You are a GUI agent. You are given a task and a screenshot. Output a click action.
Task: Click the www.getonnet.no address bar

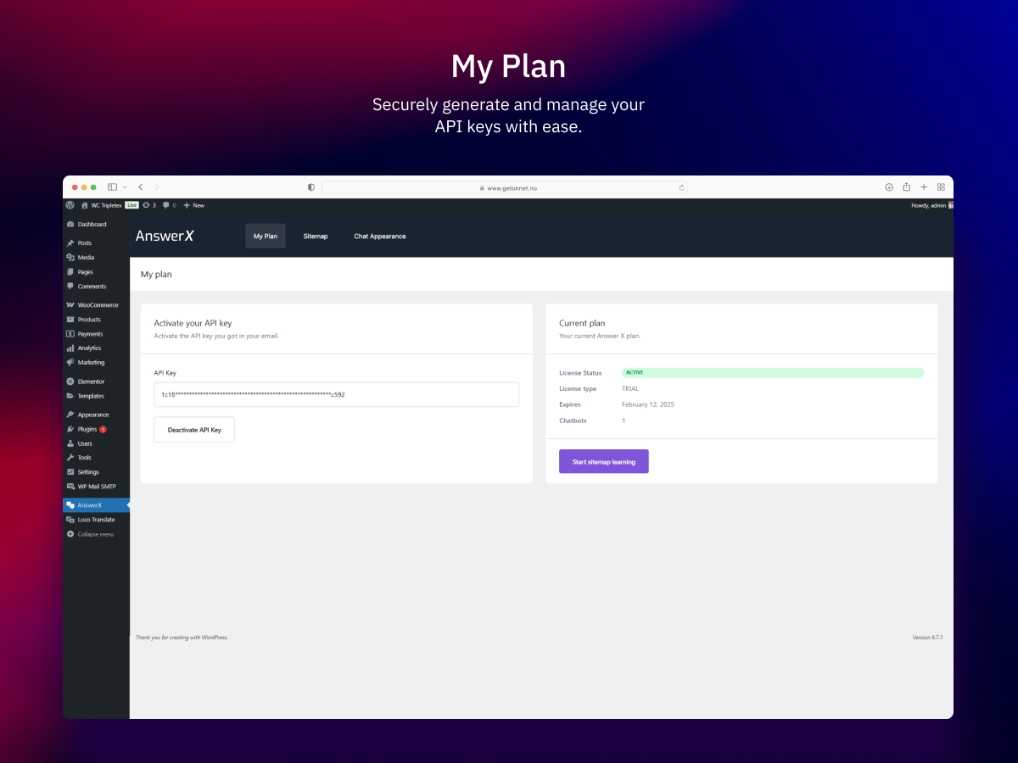(x=505, y=187)
